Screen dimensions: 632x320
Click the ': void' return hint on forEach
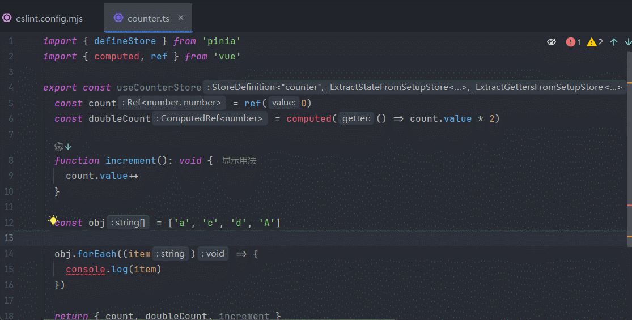click(213, 254)
